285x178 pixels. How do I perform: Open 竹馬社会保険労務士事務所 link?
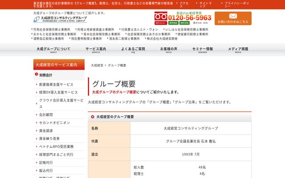(x=52, y=29)
